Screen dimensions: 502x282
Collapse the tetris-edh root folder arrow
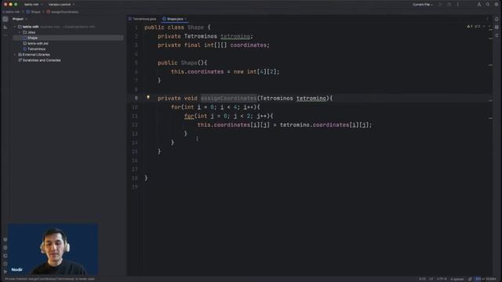coord(15,27)
